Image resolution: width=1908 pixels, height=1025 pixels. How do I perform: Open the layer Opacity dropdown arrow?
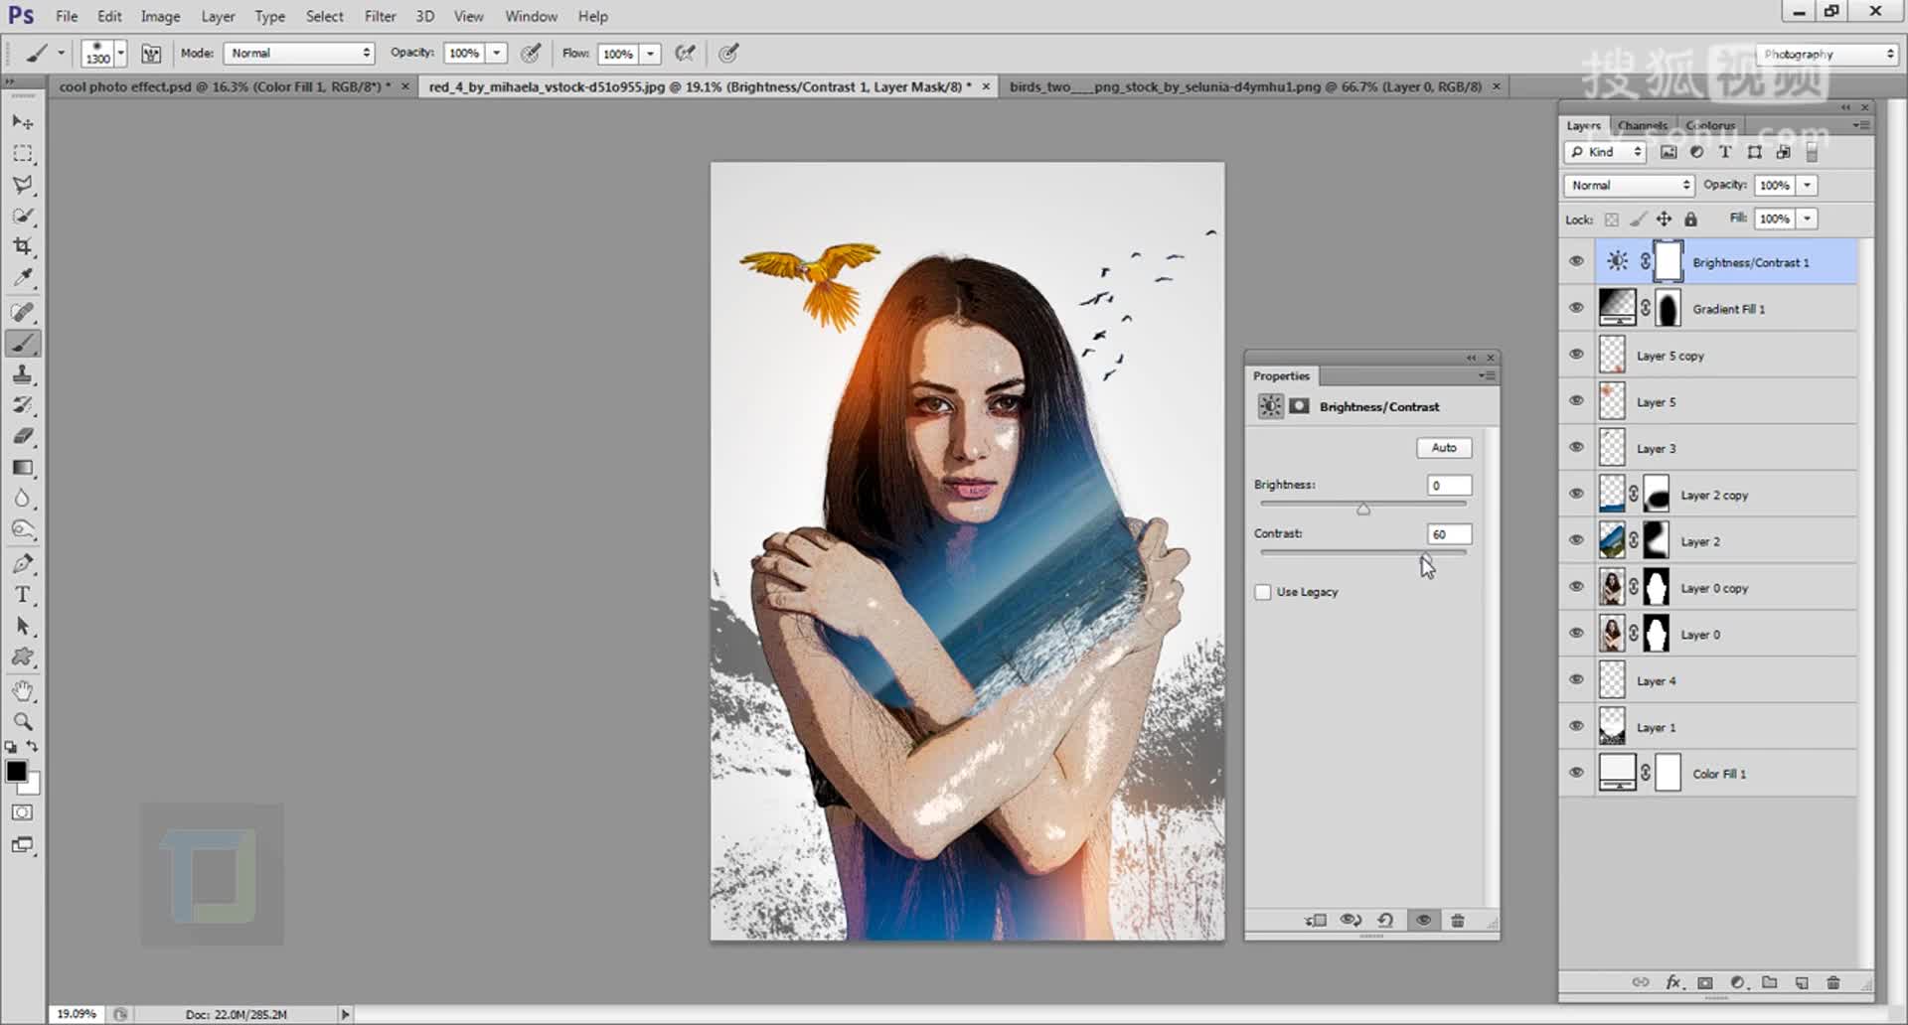click(x=1808, y=186)
